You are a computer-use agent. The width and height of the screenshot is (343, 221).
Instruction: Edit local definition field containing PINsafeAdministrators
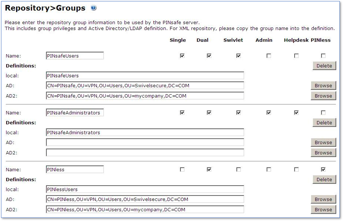[145, 132]
